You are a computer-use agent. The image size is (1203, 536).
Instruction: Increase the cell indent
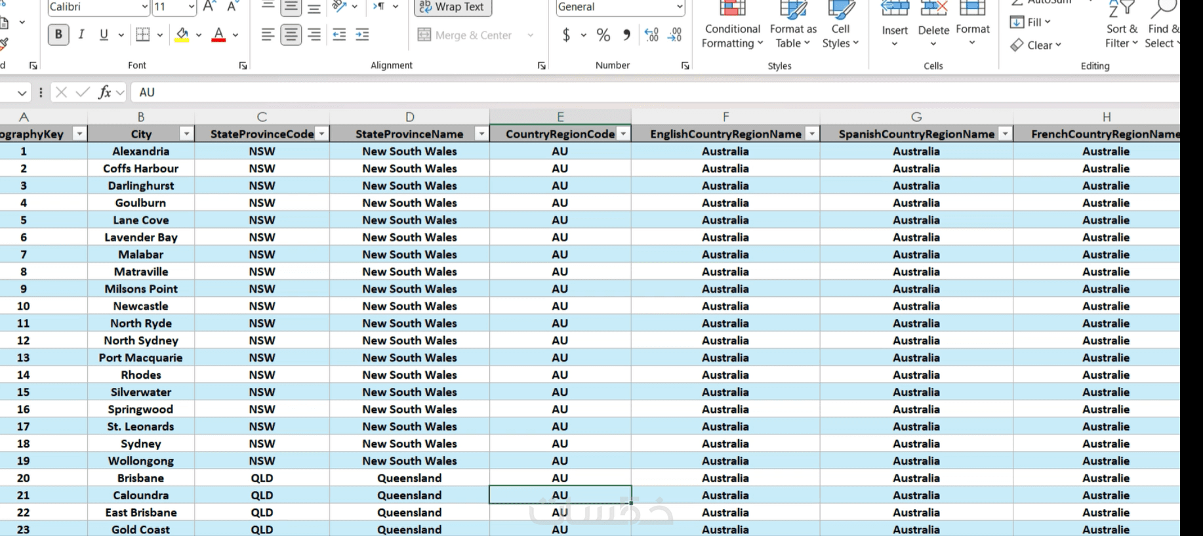(362, 35)
